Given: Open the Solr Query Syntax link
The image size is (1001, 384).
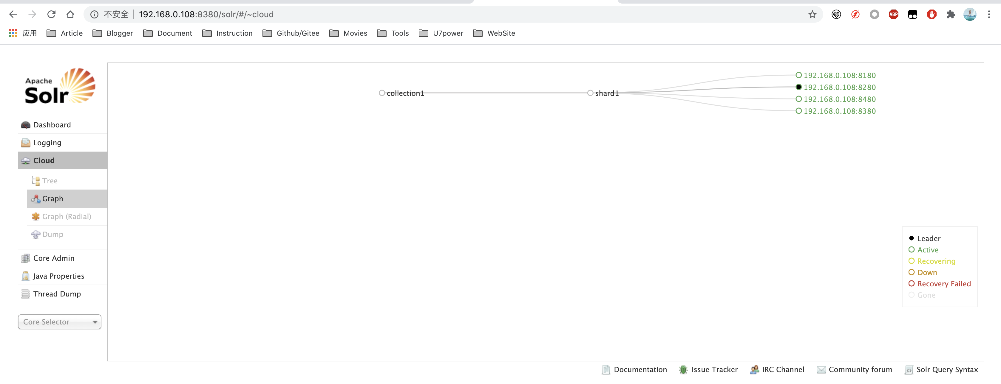Looking at the screenshot, I should tap(947, 370).
